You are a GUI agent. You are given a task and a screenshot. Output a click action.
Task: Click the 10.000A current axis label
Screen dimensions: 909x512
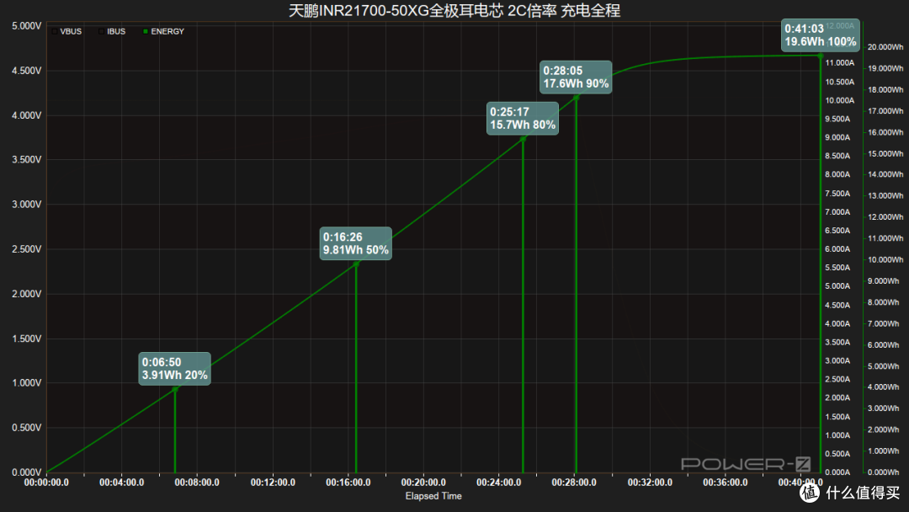coord(839,100)
